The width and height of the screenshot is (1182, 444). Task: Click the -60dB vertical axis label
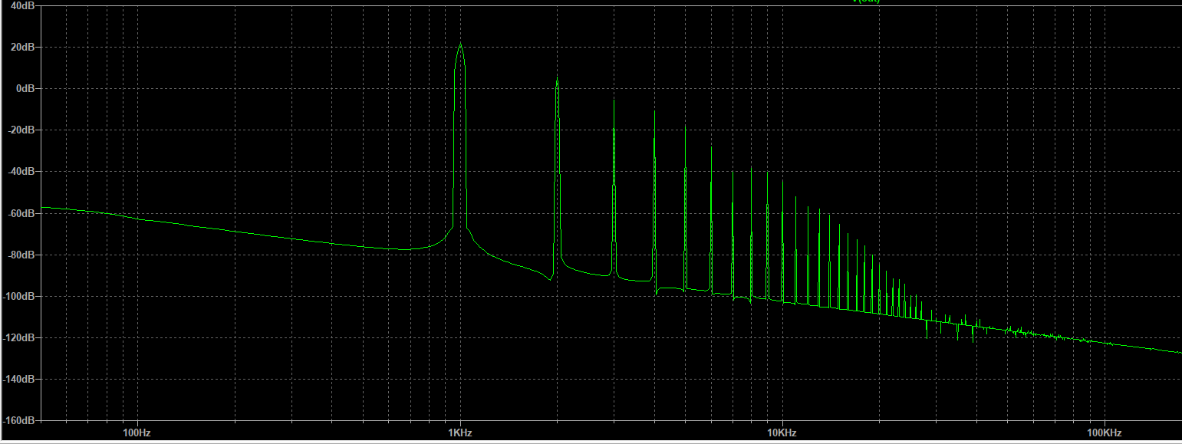point(20,213)
